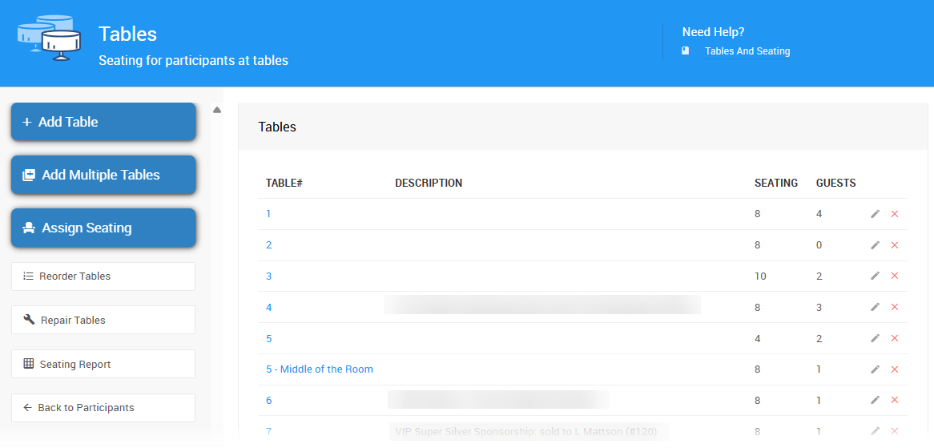Open Tables And Seating help link
This screenshot has height=448, width=934.
click(747, 51)
